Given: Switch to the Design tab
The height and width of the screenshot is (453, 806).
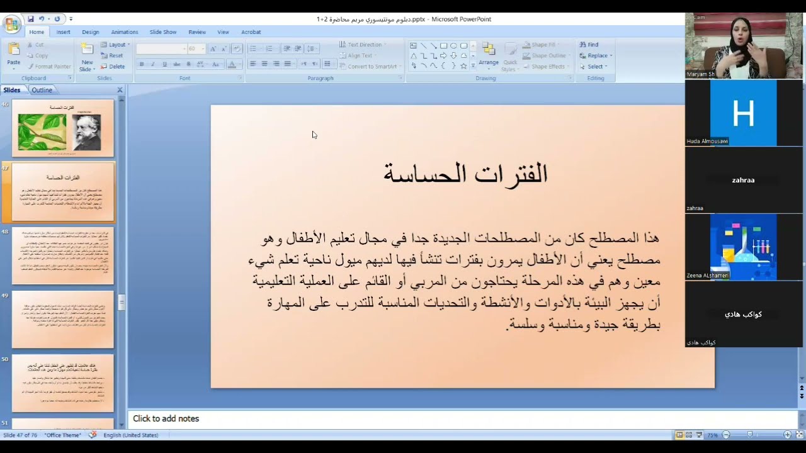Looking at the screenshot, I should [x=90, y=31].
